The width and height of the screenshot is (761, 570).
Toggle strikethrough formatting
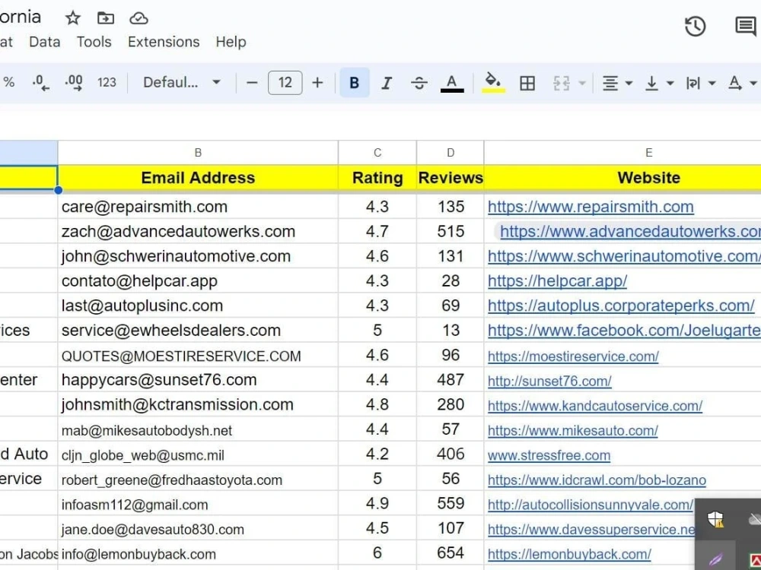pos(419,82)
